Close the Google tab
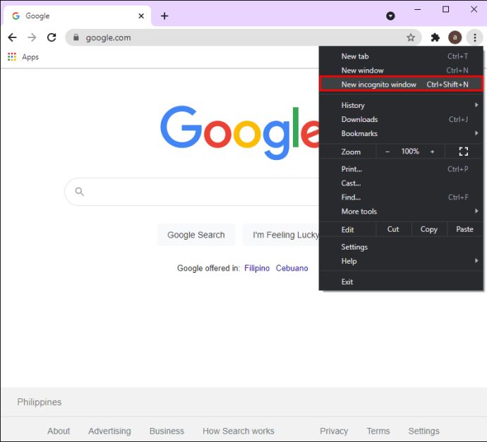 (141, 16)
